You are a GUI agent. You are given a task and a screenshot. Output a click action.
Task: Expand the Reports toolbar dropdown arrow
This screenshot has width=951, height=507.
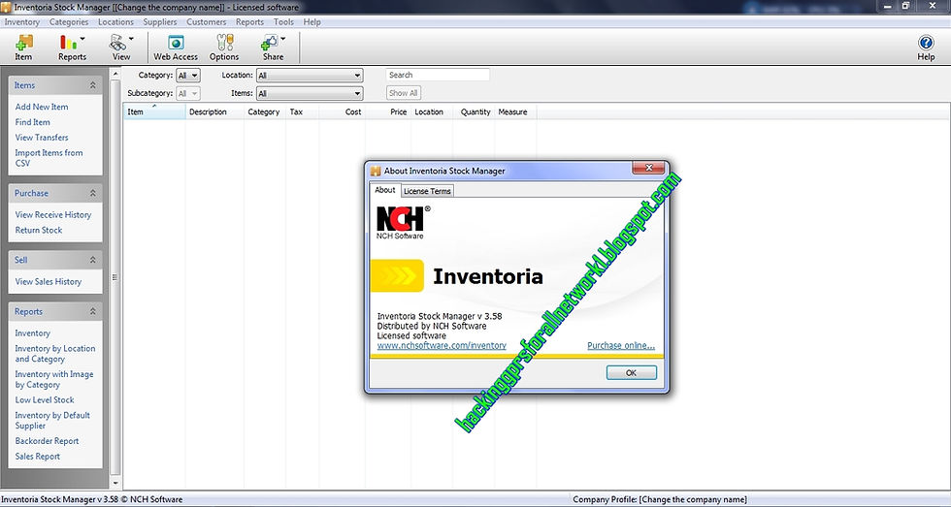point(82,39)
